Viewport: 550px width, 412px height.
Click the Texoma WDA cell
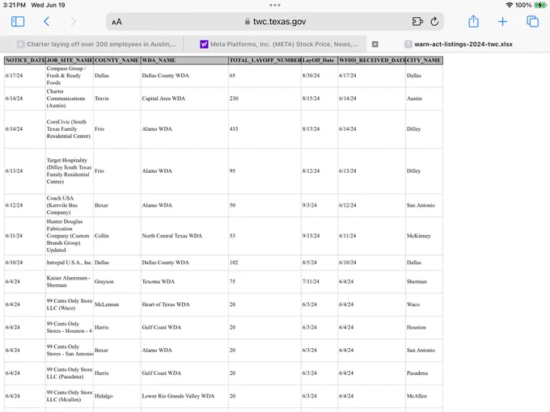pyautogui.click(x=184, y=282)
